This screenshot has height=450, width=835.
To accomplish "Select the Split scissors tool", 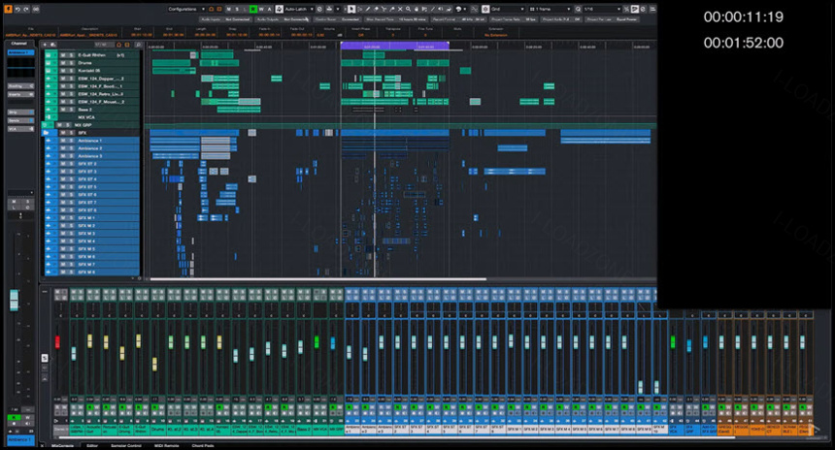I will point(384,9).
